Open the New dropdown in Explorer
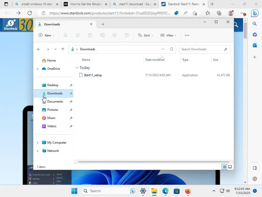 (47, 35)
